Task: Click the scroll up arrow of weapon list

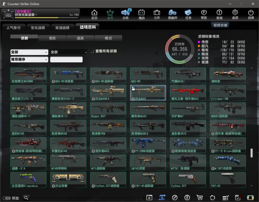Action: [251, 68]
